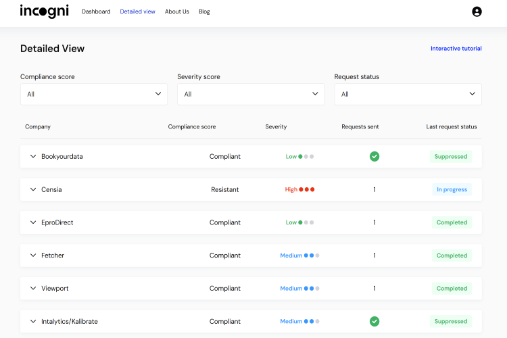Screen dimensions: 507x338
Task: Click the Compliant score for Bookyourdata
Action: click(x=224, y=157)
